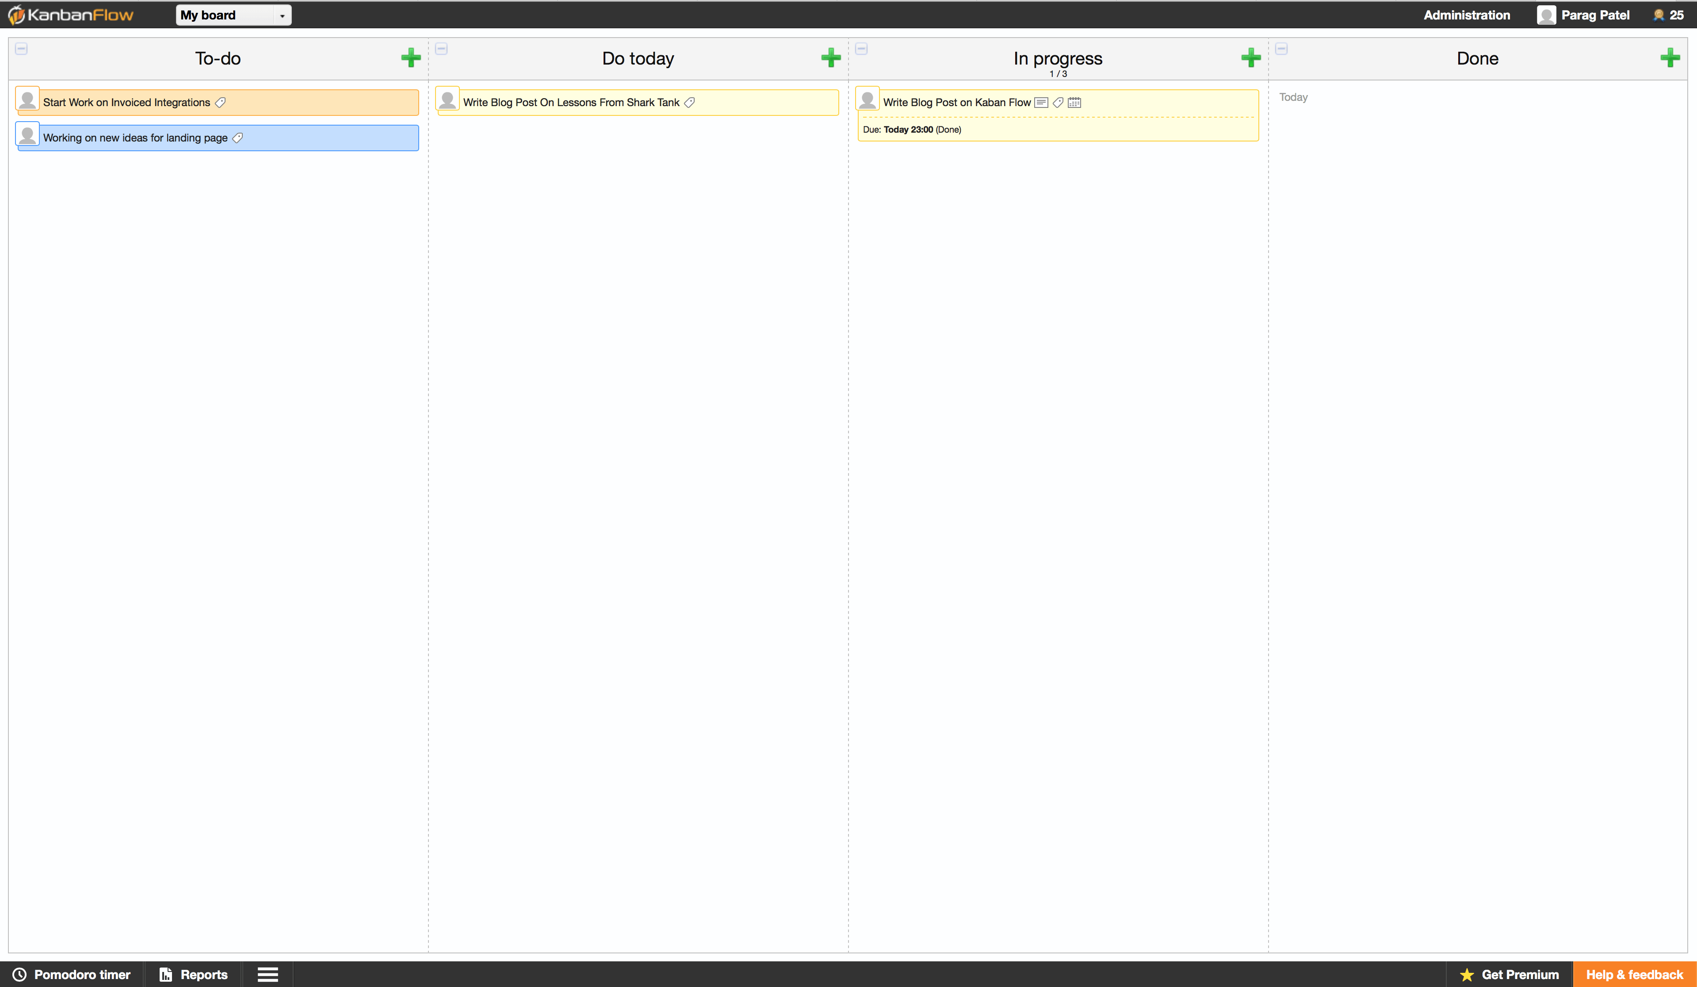The image size is (1697, 987).
Task: Open Administration menu
Action: point(1467,15)
